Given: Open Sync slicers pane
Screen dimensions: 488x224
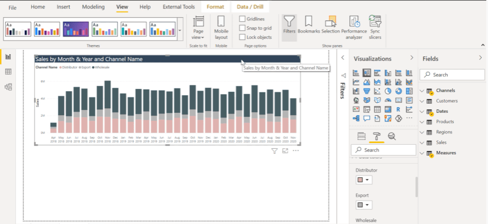Looking at the screenshot, I should [x=375, y=28].
